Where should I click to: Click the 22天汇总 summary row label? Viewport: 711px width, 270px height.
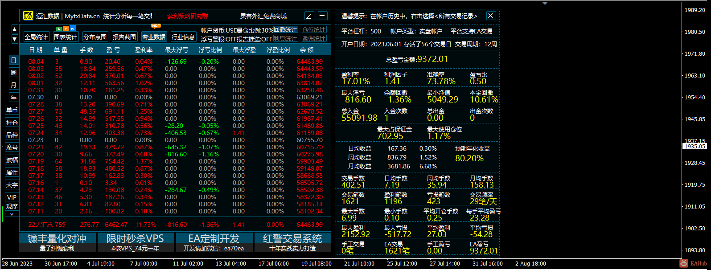41,225
